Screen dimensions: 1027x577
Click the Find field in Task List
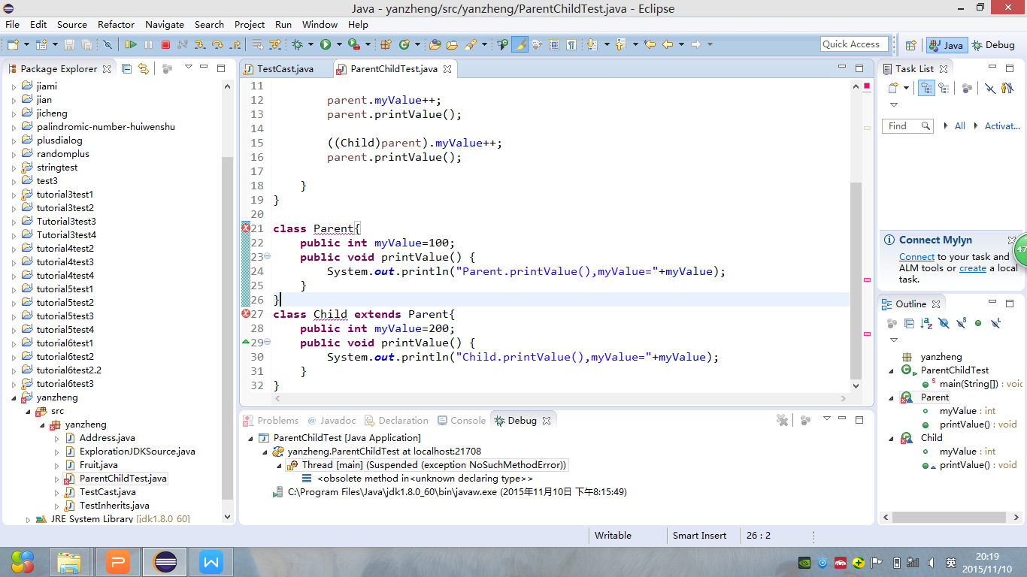[x=907, y=126]
